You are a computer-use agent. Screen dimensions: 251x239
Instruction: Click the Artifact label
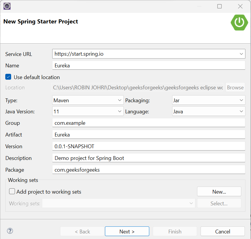click(x=13, y=135)
